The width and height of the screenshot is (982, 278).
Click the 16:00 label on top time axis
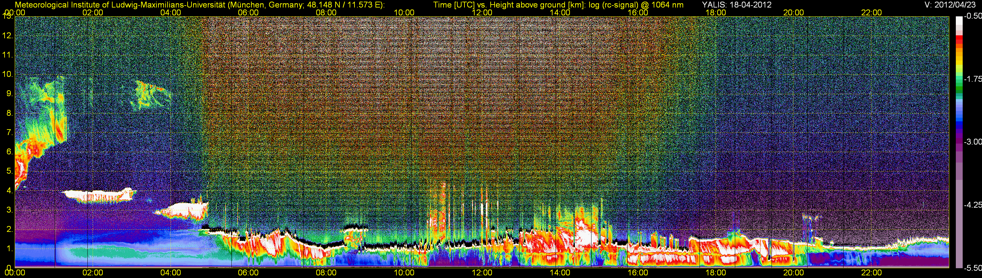pos(638,12)
